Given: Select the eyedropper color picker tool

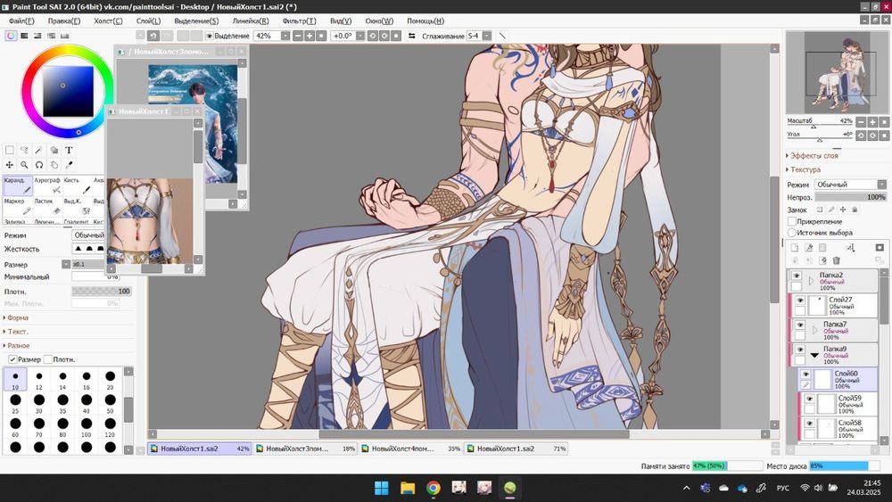Looking at the screenshot, I should (69, 165).
